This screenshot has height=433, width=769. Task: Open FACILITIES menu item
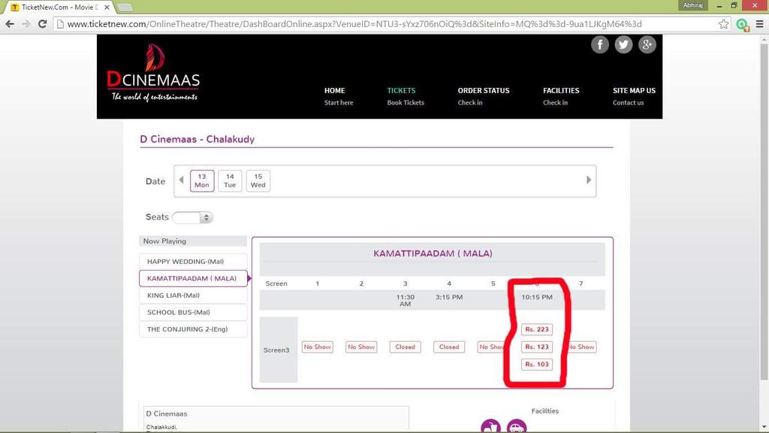[x=561, y=96]
